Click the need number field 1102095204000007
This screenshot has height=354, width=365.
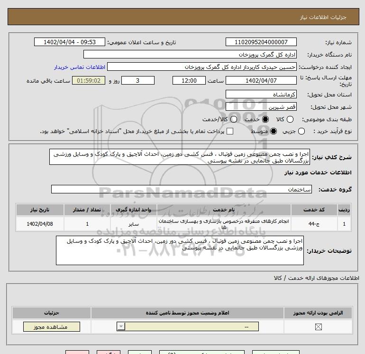coord(261,42)
